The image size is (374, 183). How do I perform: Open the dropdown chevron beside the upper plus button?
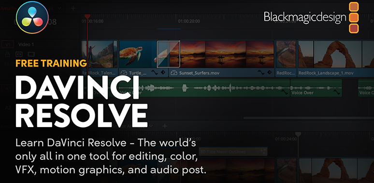(59, 8)
